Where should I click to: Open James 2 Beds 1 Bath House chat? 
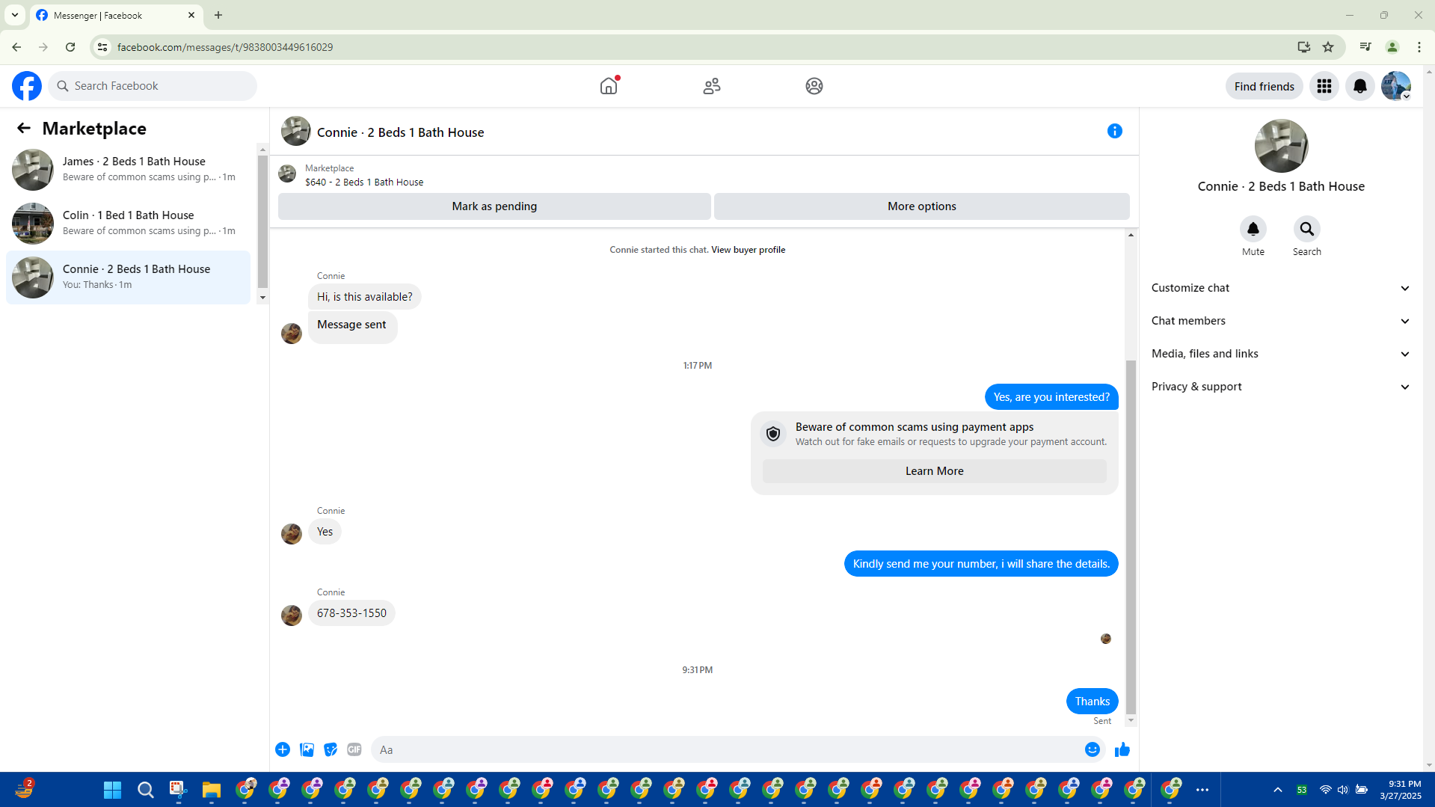coord(129,170)
